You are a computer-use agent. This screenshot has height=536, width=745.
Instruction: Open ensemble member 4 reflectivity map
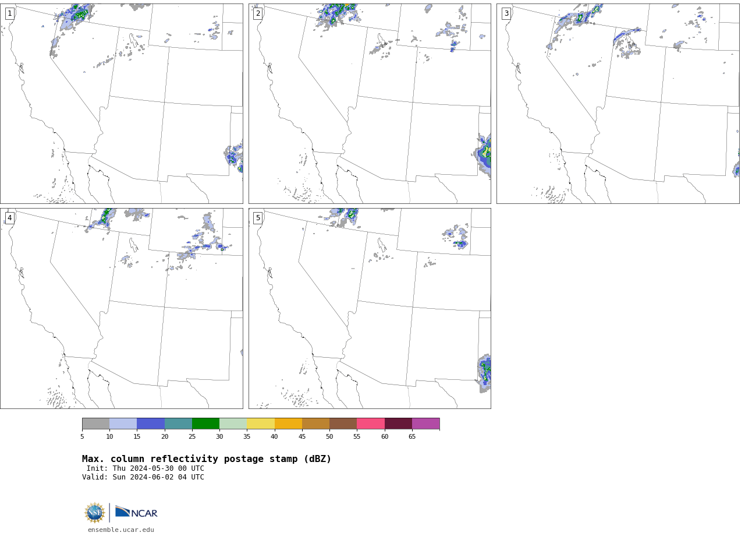tap(122, 309)
